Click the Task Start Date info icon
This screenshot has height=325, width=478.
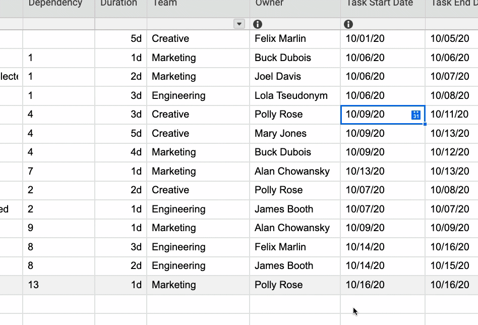pyautogui.click(x=348, y=24)
